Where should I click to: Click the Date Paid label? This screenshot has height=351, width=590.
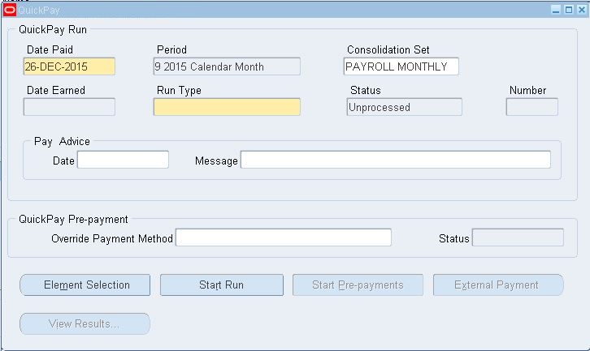tap(50, 49)
